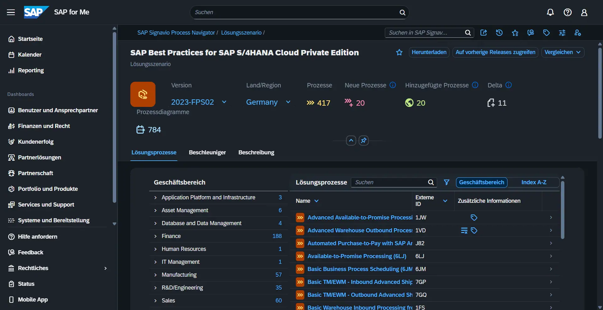
Task: Open the help question mark icon
Action: 568,12
